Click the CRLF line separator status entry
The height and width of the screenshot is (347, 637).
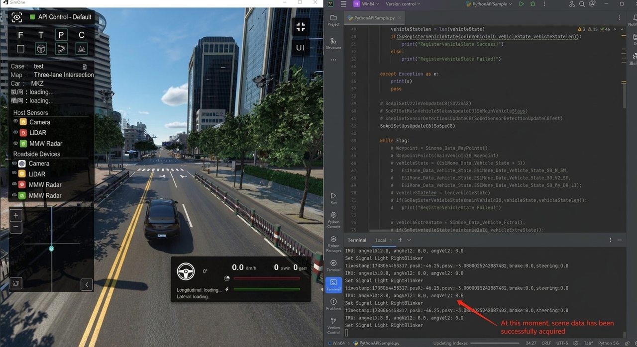coord(546,343)
